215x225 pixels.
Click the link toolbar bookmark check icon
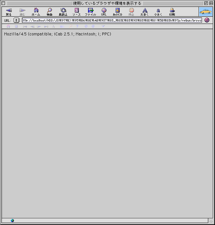(x=103, y=26)
